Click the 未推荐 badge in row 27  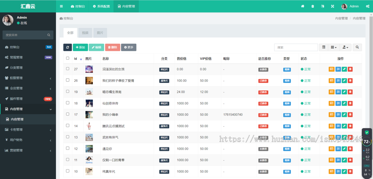pyautogui.click(x=263, y=70)
